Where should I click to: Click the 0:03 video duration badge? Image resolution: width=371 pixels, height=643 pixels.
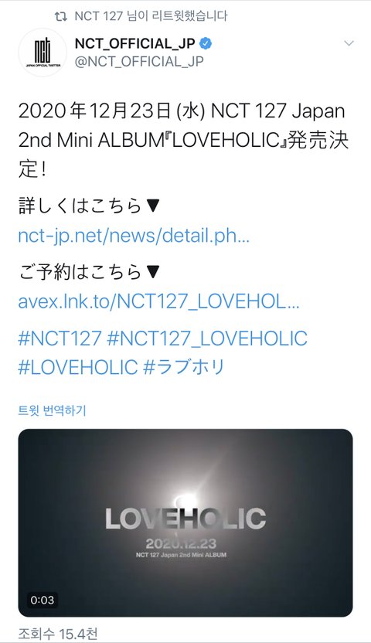tap(43, 600)
